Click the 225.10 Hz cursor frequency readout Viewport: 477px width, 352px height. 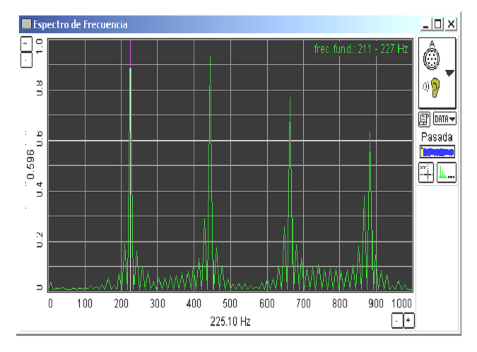click(x=230, y=322)
